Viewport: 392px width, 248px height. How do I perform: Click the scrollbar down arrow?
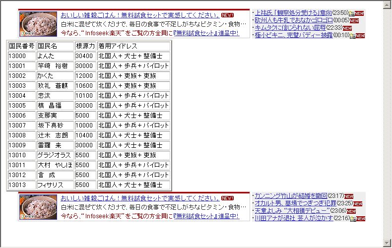[x=387, y=243]
